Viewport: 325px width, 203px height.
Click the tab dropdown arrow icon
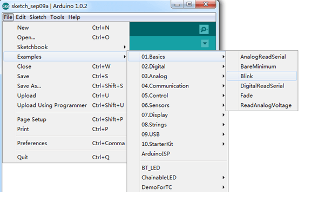pyautogui.click(x=205, y=44)
